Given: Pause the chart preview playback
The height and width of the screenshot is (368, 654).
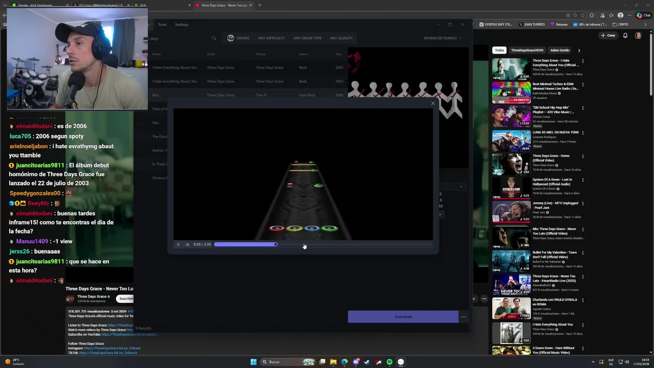Looking at the screenshot, I should [178, 244].
